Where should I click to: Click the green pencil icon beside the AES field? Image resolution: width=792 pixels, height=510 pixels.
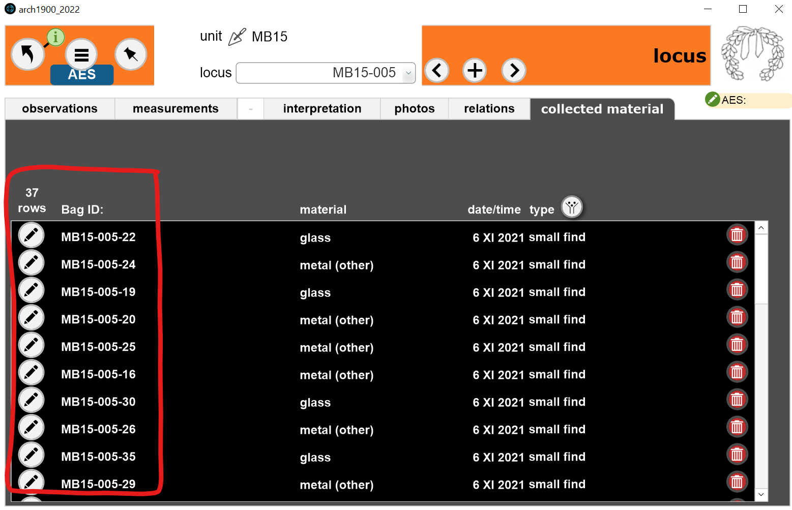[x=712, y=100]
